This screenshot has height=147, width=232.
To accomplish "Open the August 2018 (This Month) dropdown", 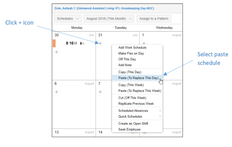I will point(109,19).
